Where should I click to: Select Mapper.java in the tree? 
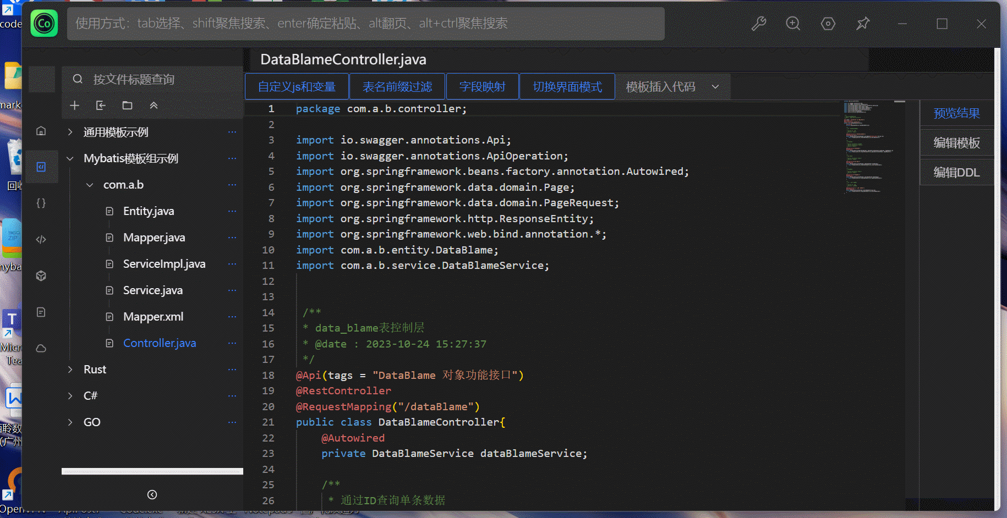[154, 238]
